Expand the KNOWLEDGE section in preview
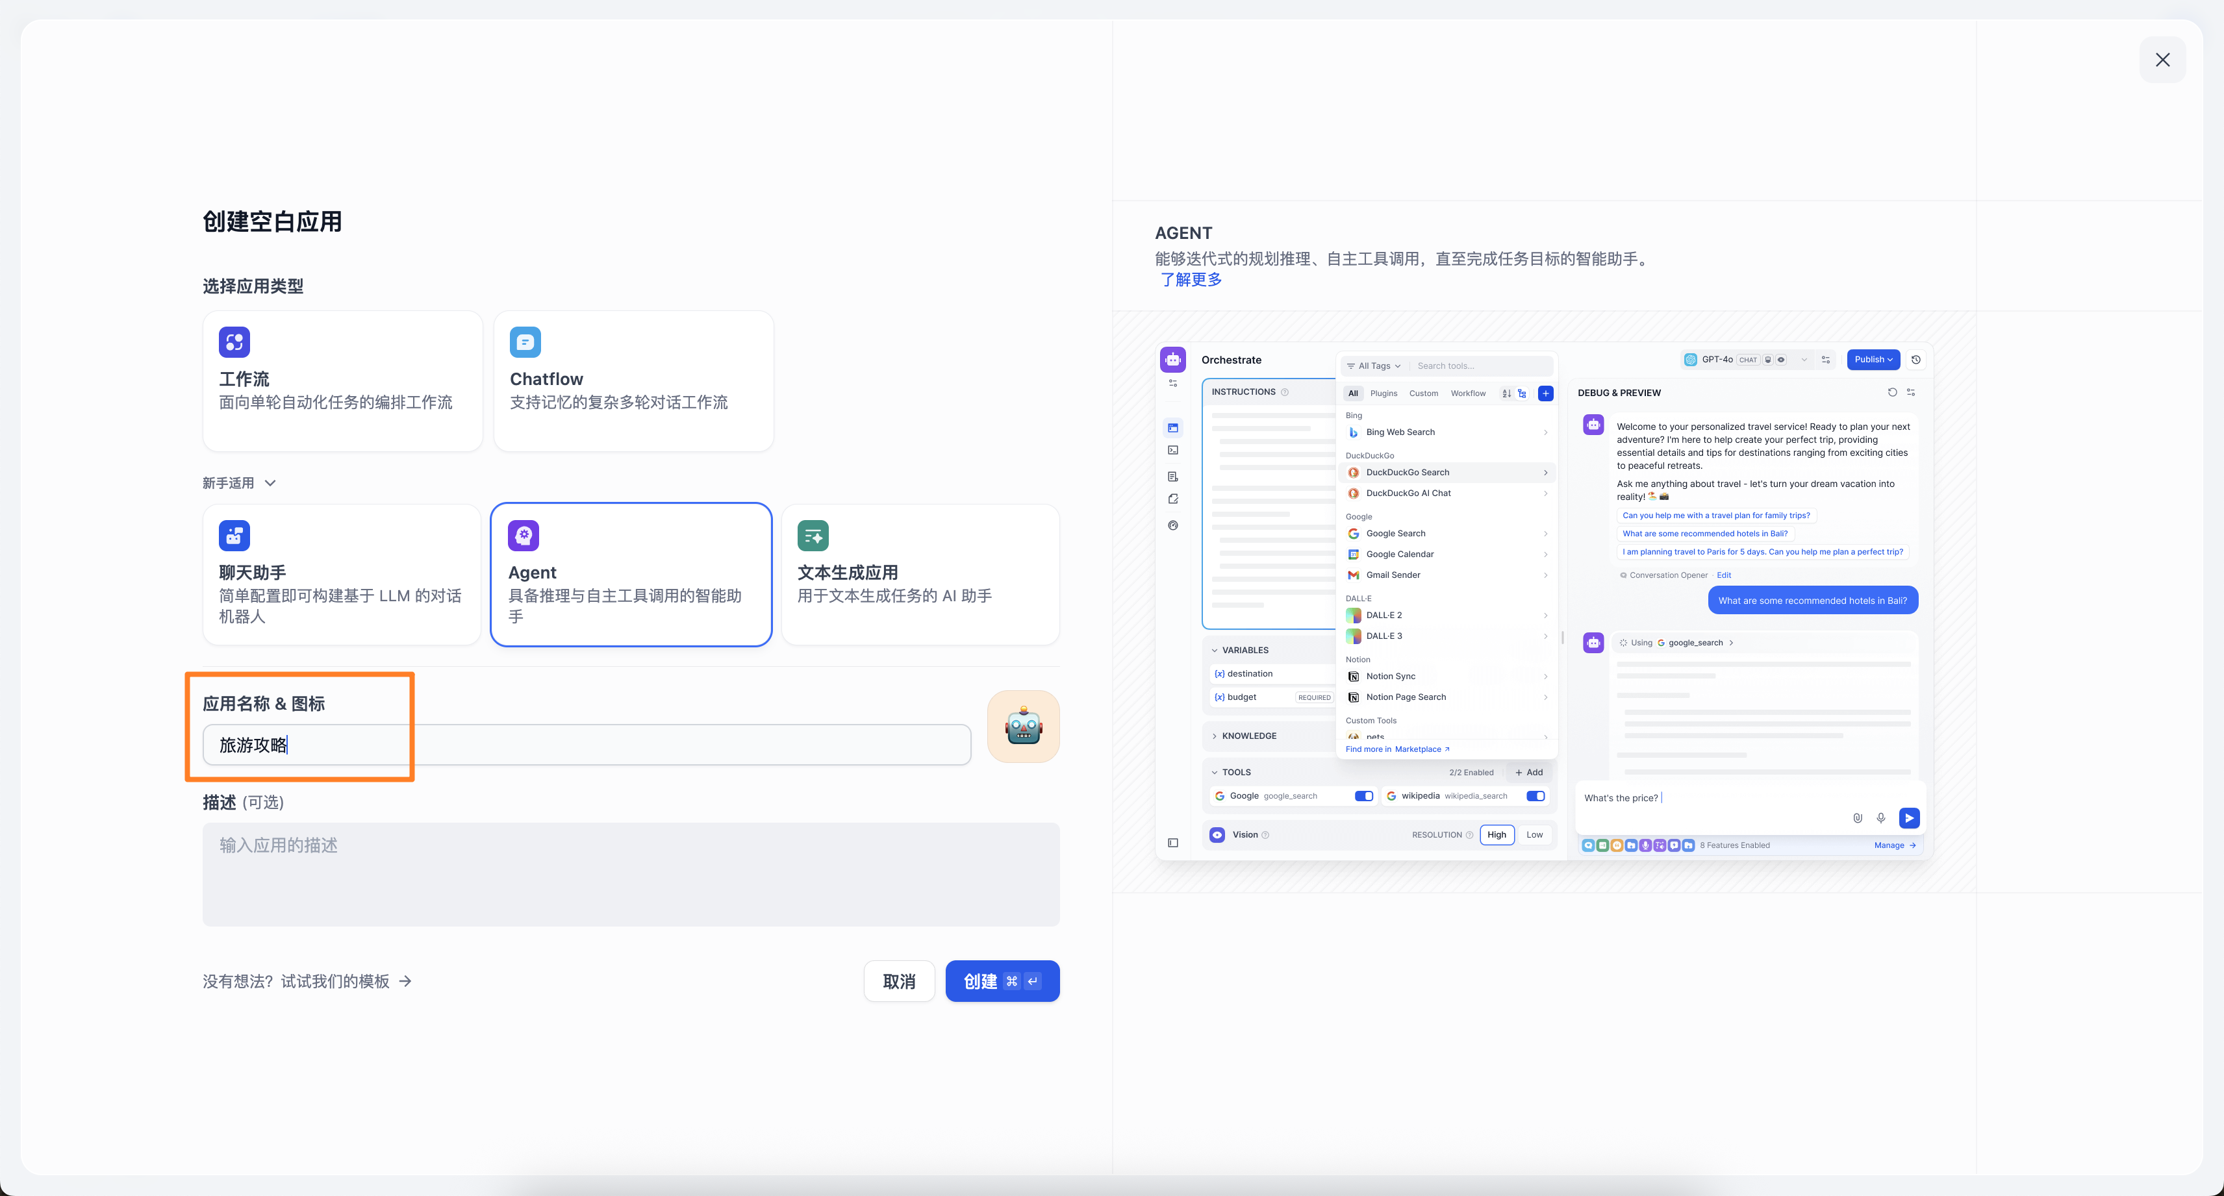The image size is (2224, 1196). tap(1248, 736)
